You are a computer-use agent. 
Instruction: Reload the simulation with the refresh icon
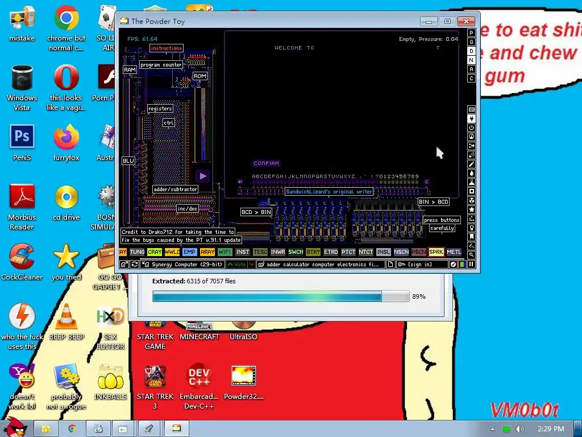[x=135, y=264]
